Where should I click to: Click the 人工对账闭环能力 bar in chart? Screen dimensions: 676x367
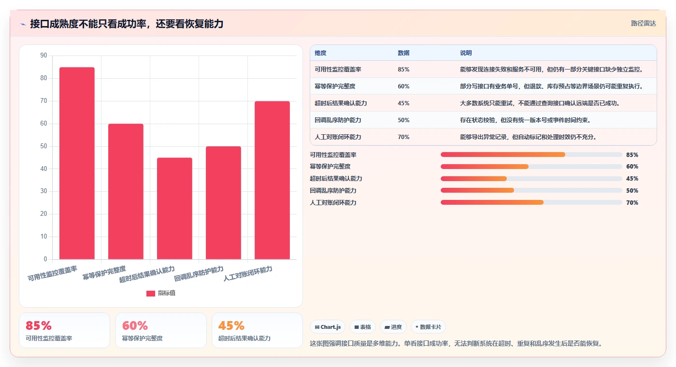coord(272,180)
